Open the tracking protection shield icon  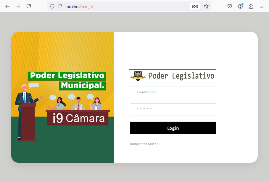[52, 7]
